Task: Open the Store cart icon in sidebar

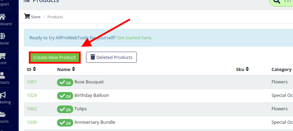Action: pos(2,56)
